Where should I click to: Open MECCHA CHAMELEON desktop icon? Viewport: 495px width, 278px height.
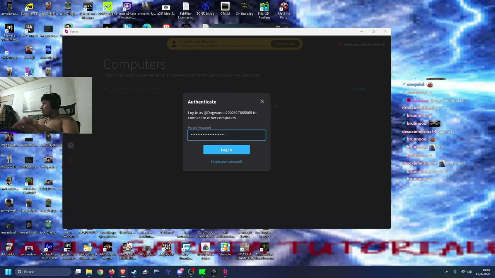(245, 252)
